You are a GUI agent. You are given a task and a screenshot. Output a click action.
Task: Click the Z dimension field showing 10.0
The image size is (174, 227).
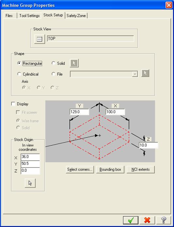coord(149,145)
